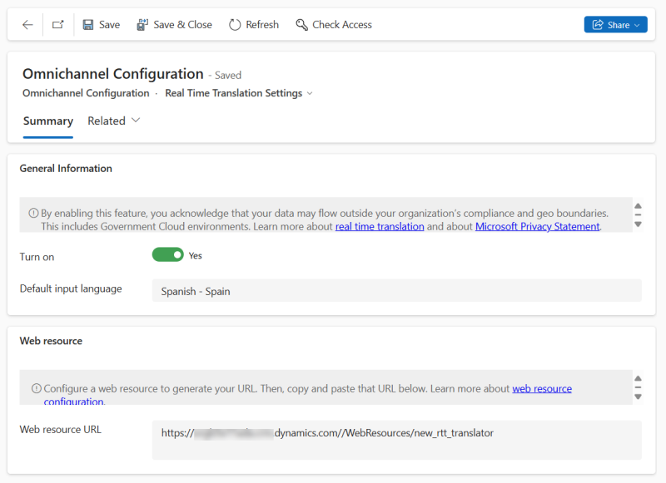The width and height of the screenshot is (666, 483).
Task: Disable real time translation via the Yes toggle
Action: pos(166,256)
